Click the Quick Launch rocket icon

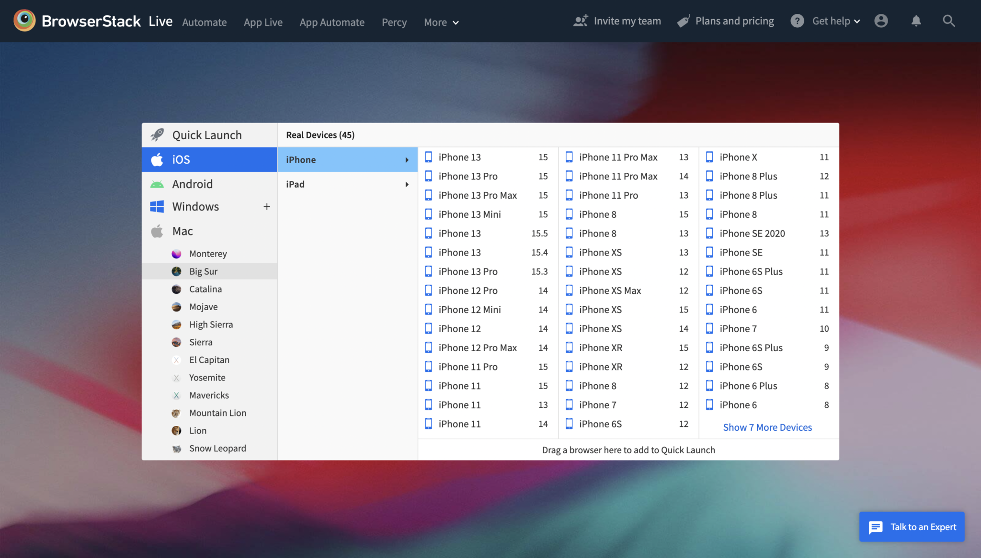(157, 135)
